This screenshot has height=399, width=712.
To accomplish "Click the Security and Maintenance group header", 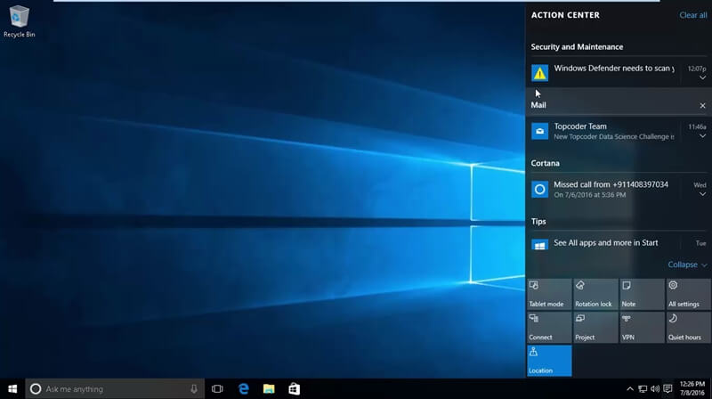I will tap(577, 47).
